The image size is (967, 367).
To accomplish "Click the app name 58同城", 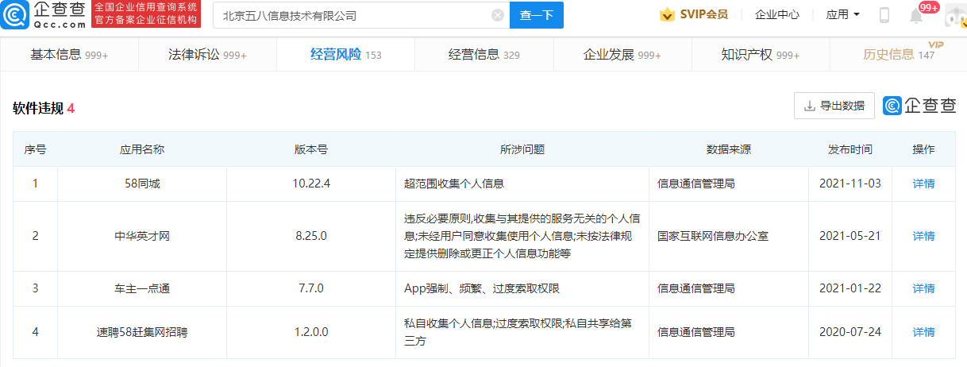I will [142, 183].
